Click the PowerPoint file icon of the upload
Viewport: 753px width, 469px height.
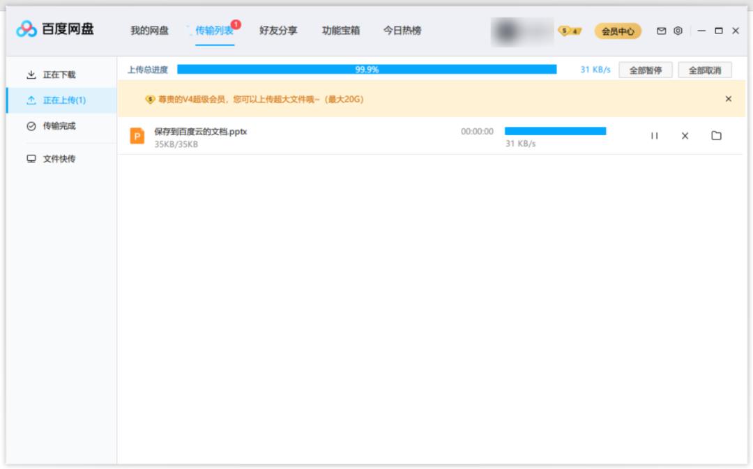pos(138,136)
